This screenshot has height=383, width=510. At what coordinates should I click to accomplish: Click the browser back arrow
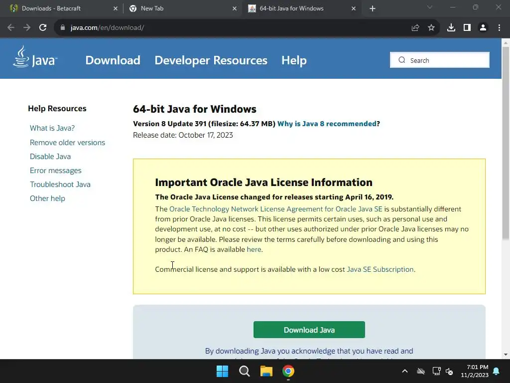pyautogui.click(x=11, y=28)
